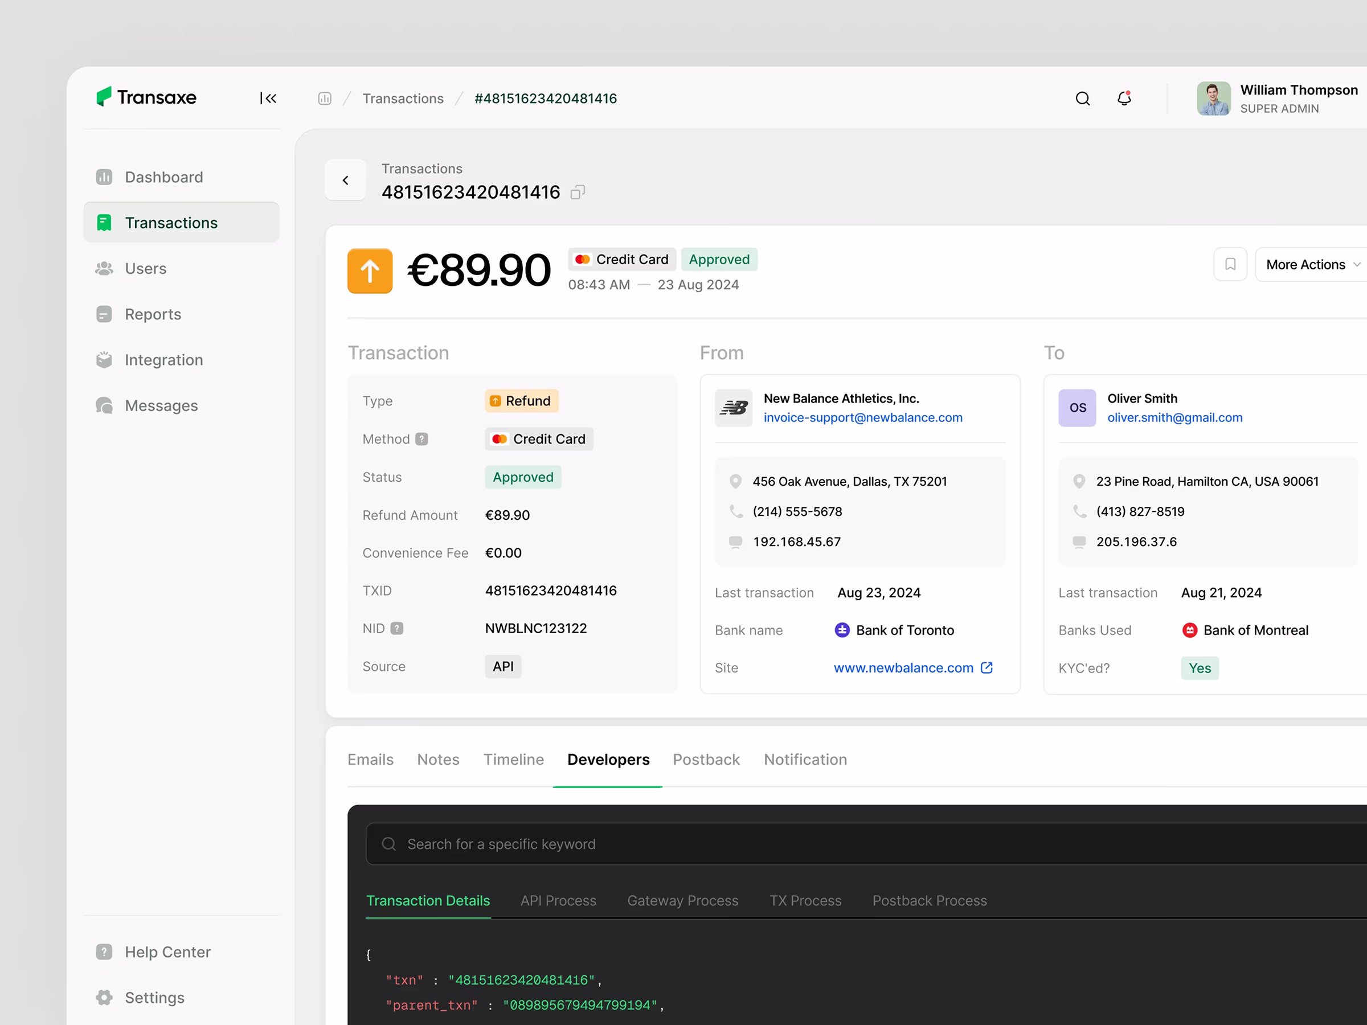Screen dimensions: 1367x1025
Task: Click the Transaxe logo
Action: coord(146,97)
